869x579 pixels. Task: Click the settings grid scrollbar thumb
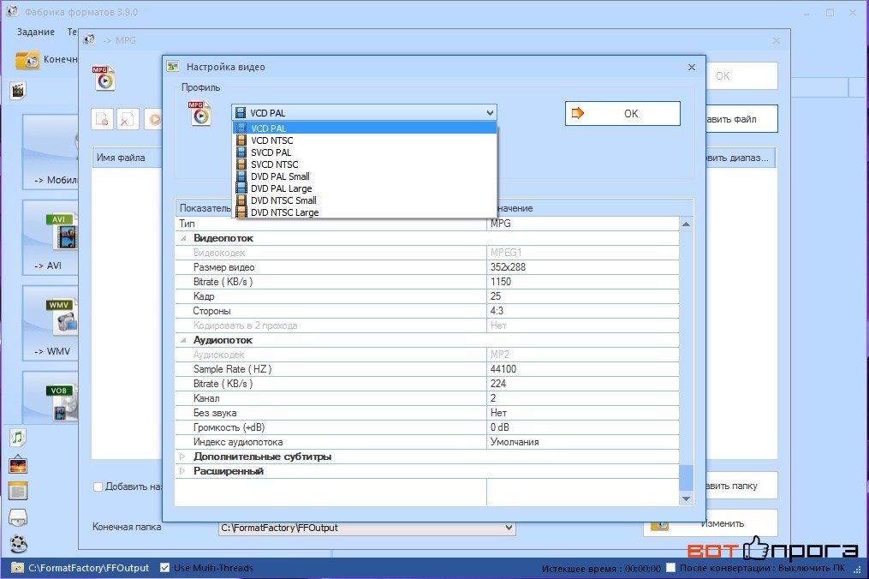(x=686, y=478)
